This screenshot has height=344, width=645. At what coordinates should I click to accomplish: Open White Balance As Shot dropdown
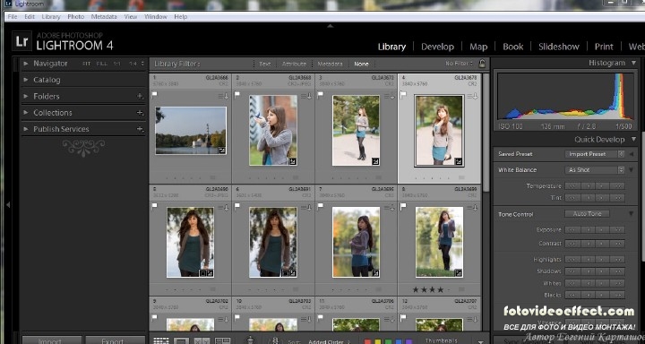coord(595,170)
